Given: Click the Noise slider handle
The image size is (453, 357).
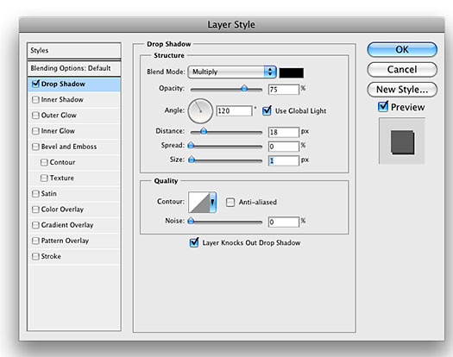Looking at the screenshot, I should coord(191,221).
